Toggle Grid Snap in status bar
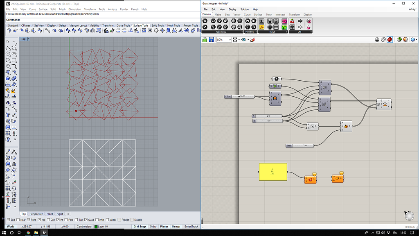Image resolution: width=419 pixels, height=236 pixels. (139, 226)
